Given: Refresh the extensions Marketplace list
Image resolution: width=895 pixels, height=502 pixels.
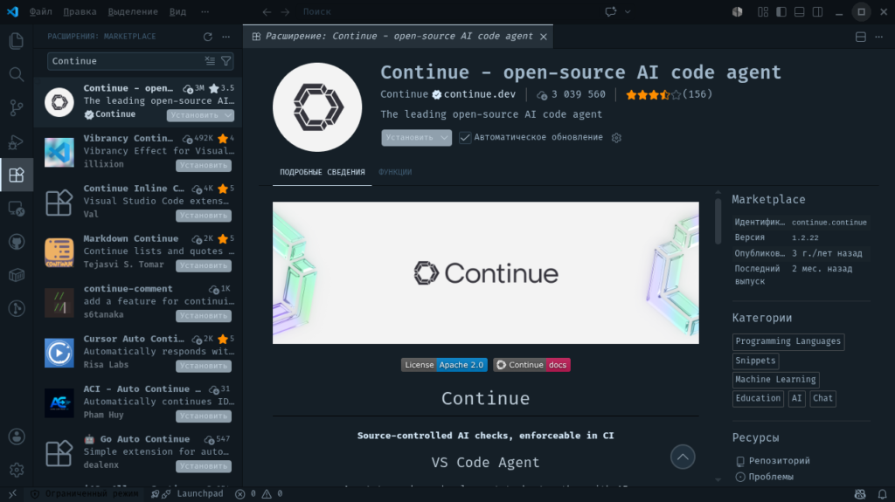Looking at the screenshot, I should (208, 37).
